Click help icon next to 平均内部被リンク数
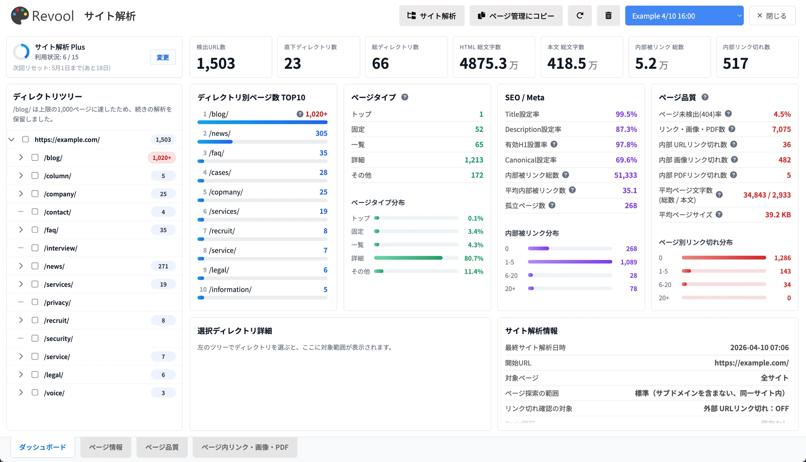The height and width of the screenshot is (462, 806). tap(572, 190)
